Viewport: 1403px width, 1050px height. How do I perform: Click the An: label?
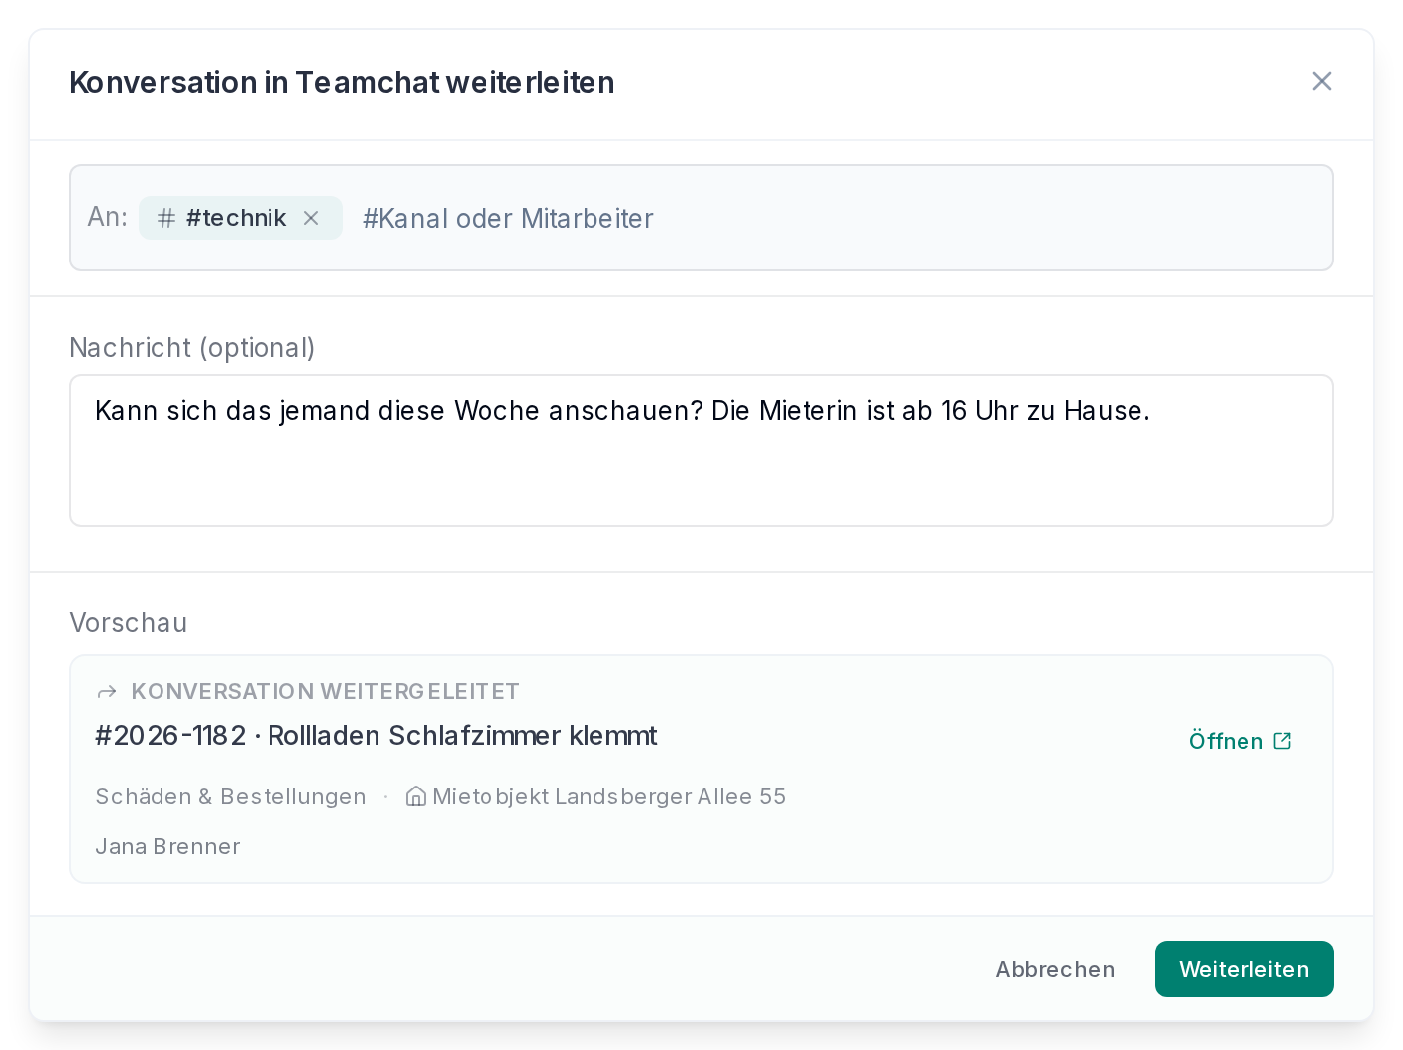(x=108, y=217)
